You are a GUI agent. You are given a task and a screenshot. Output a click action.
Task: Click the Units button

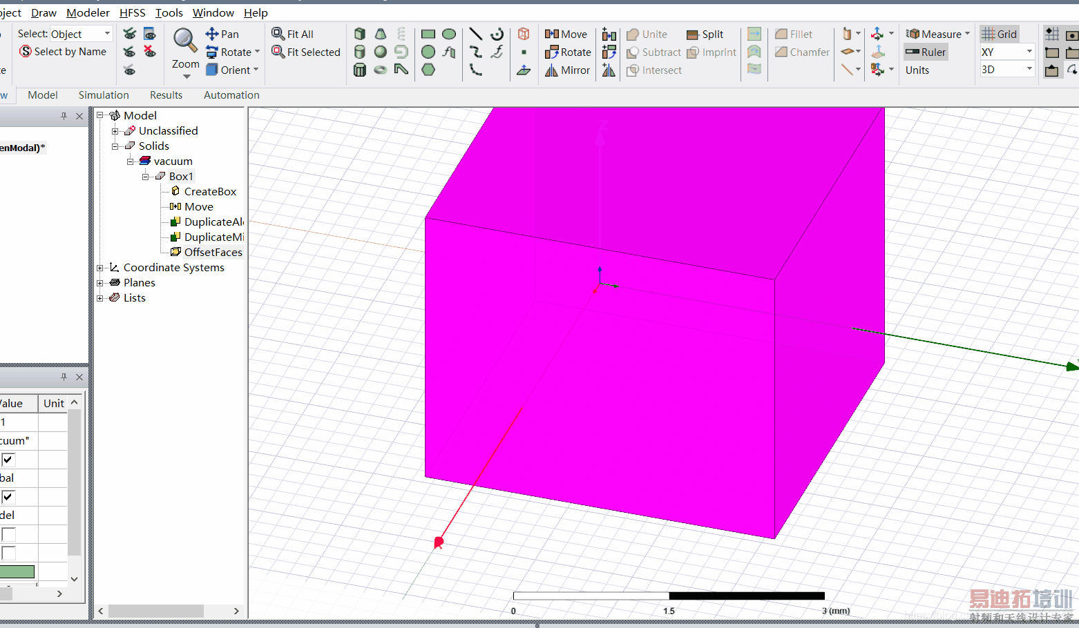917,70
